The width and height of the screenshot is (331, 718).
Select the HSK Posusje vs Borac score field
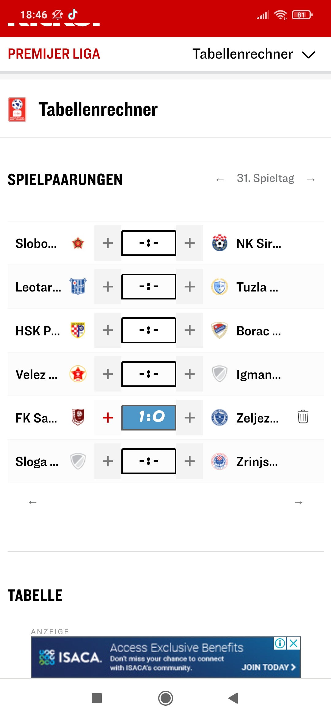[149, 330]
